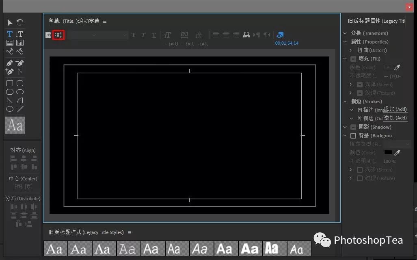The image size is (417, 260).
Task: Toggle underline text formatting
Action: pyautogui.click(x=154, y=35)
